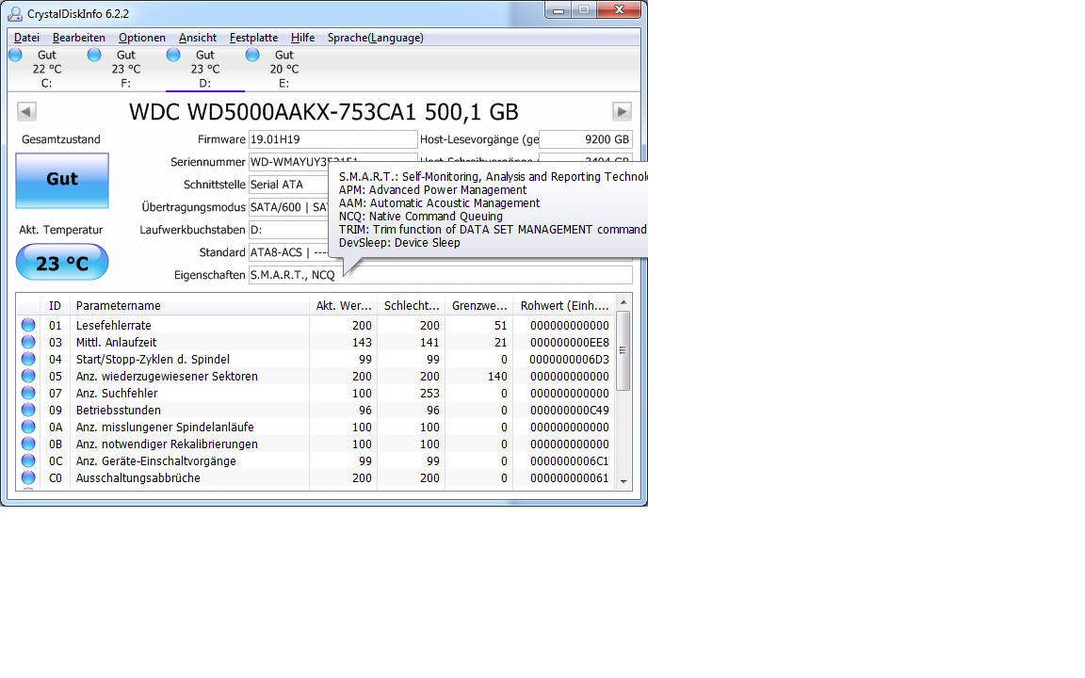The height and width of the screenshot is (678, 1085).
Task: Click worst value 253 in Suchfehler row
Action: pos(429,393)
